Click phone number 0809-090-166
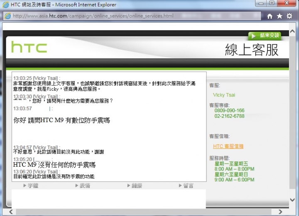The image size is (299, 216). tap(229, 110)
